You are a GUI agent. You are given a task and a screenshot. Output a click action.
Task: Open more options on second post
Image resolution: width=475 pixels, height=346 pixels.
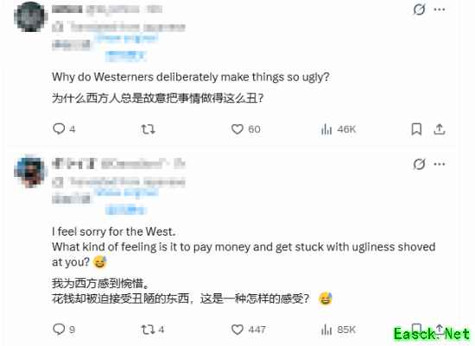440,164
